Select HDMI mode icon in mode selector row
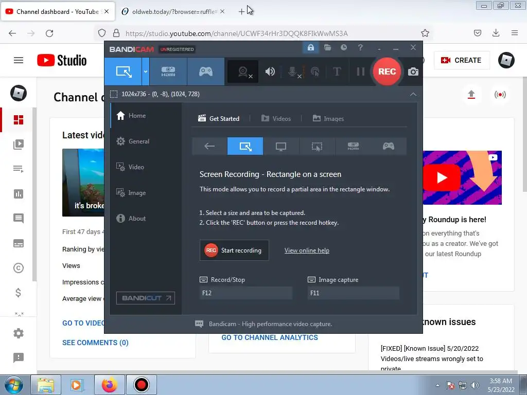This screenshot has height=395, width=527. 353,146
